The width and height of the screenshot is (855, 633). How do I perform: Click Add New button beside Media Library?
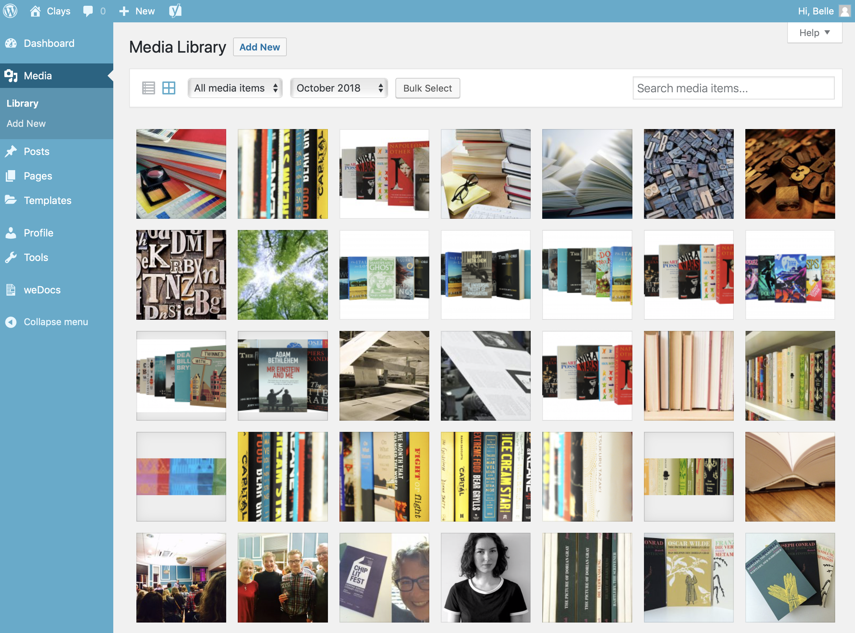[x=260, y=47]
